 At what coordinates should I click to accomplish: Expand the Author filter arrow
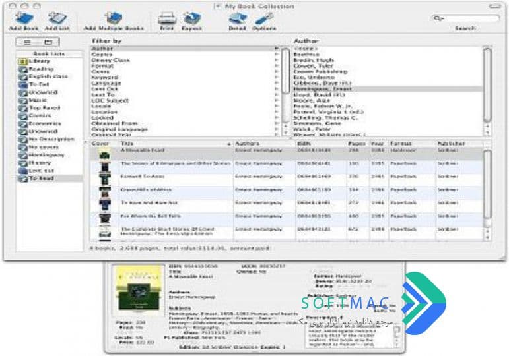[277, 48]
